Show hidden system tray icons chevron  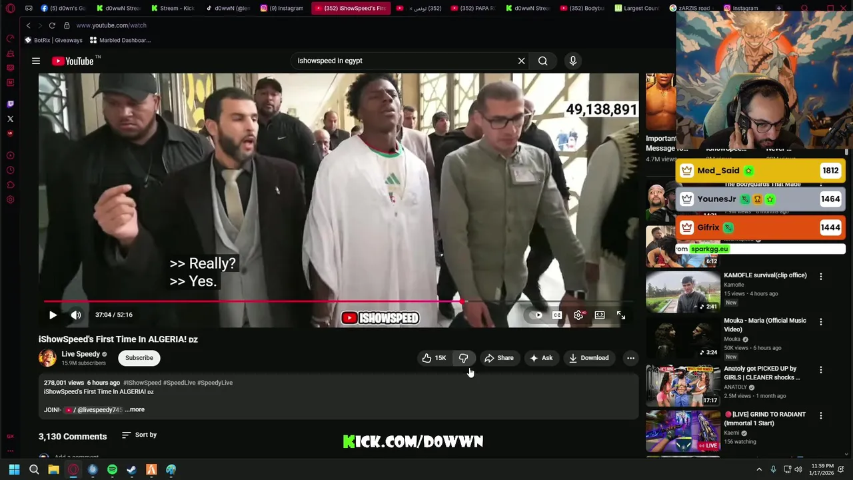(758, 469)
